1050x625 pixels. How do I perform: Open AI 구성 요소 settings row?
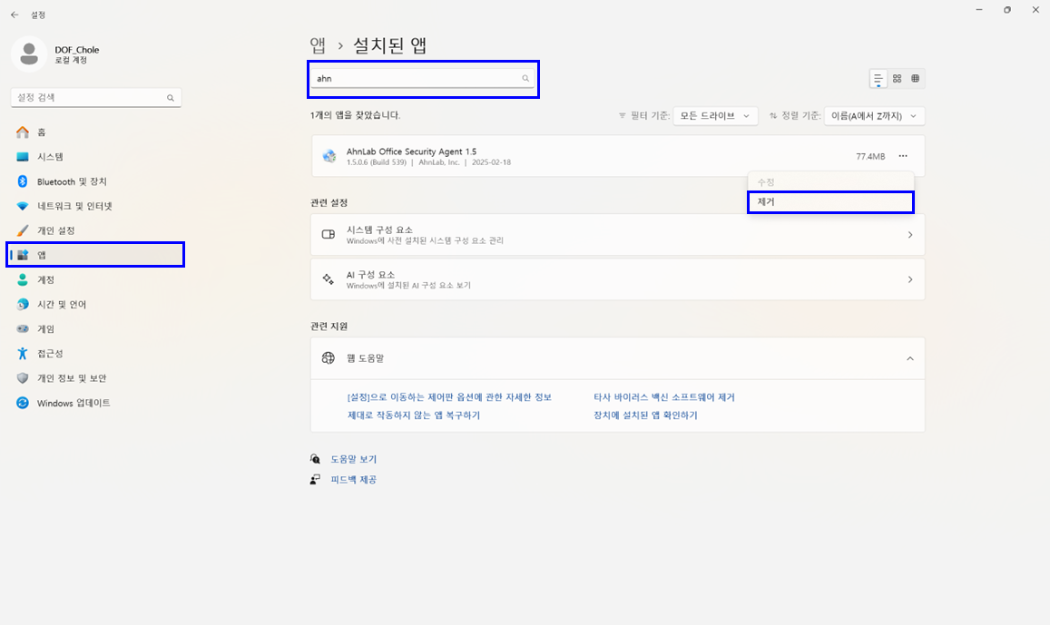(x=617, y=279)
